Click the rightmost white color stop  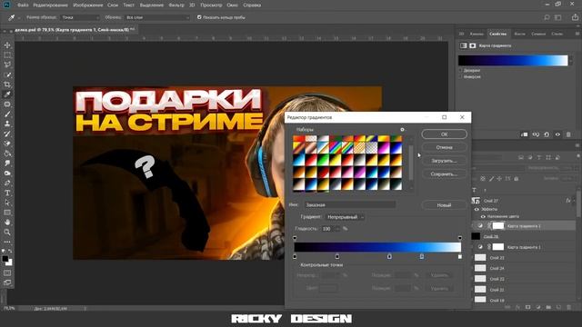click(x=460, y=256)
